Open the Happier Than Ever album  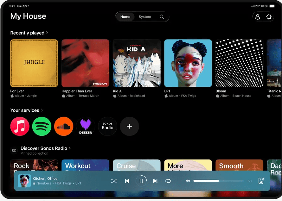tap(86, 63)
